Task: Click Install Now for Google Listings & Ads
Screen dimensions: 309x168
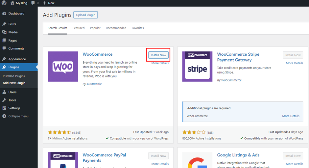Action: pyautogui.click(x=293, y=156)
